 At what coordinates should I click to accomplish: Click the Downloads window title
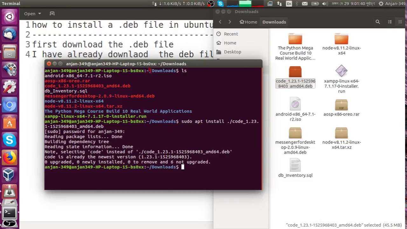(246, 11)
